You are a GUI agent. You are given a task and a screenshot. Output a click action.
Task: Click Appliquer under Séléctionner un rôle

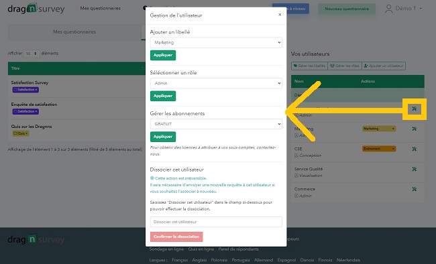point(163,96)
